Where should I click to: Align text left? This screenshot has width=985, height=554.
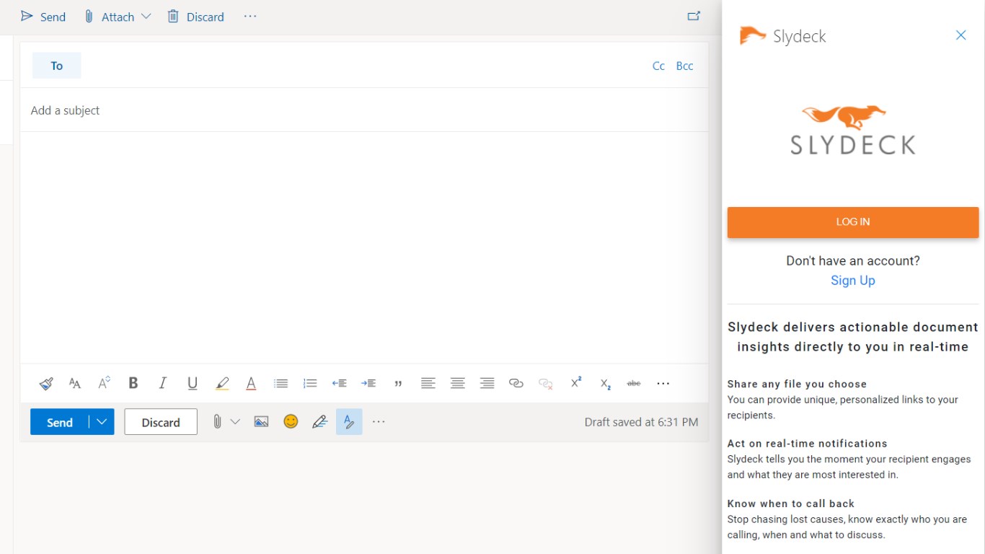click(428, 384)
